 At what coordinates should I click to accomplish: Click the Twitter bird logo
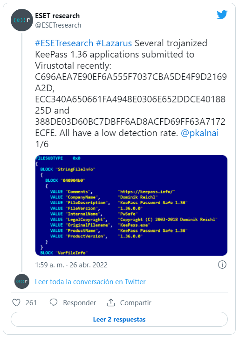click(222, 14)
